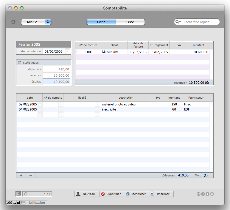Go to the last record arrow
The image size is (230, 210).
(x=212, y=194)
